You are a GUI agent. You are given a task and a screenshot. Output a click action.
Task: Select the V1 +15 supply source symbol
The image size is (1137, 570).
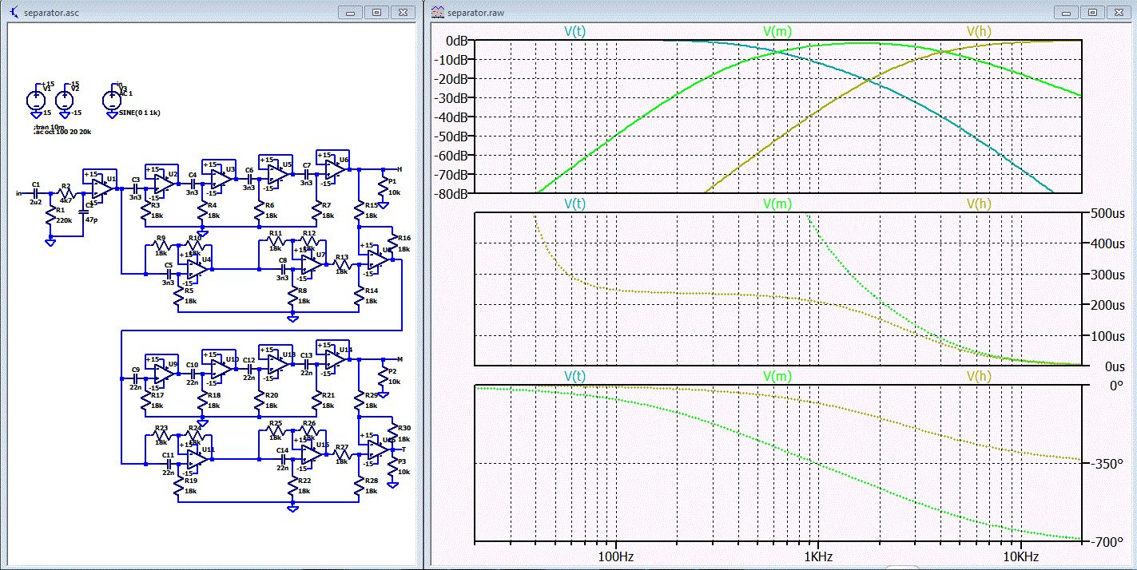pos(37,100)
